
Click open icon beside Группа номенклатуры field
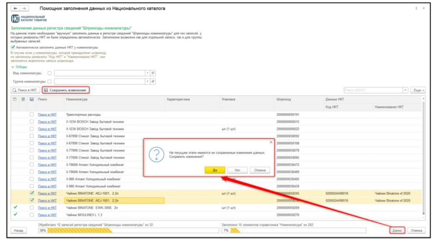[153, 81]
